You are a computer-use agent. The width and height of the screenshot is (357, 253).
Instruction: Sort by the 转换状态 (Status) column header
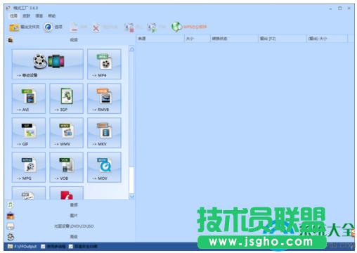[x=234, y=39]
